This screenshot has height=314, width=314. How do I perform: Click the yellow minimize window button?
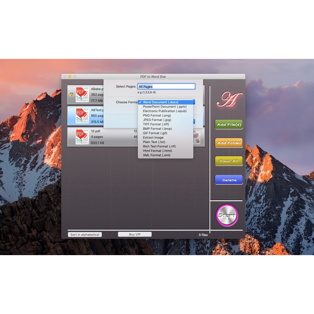[70, 76]
